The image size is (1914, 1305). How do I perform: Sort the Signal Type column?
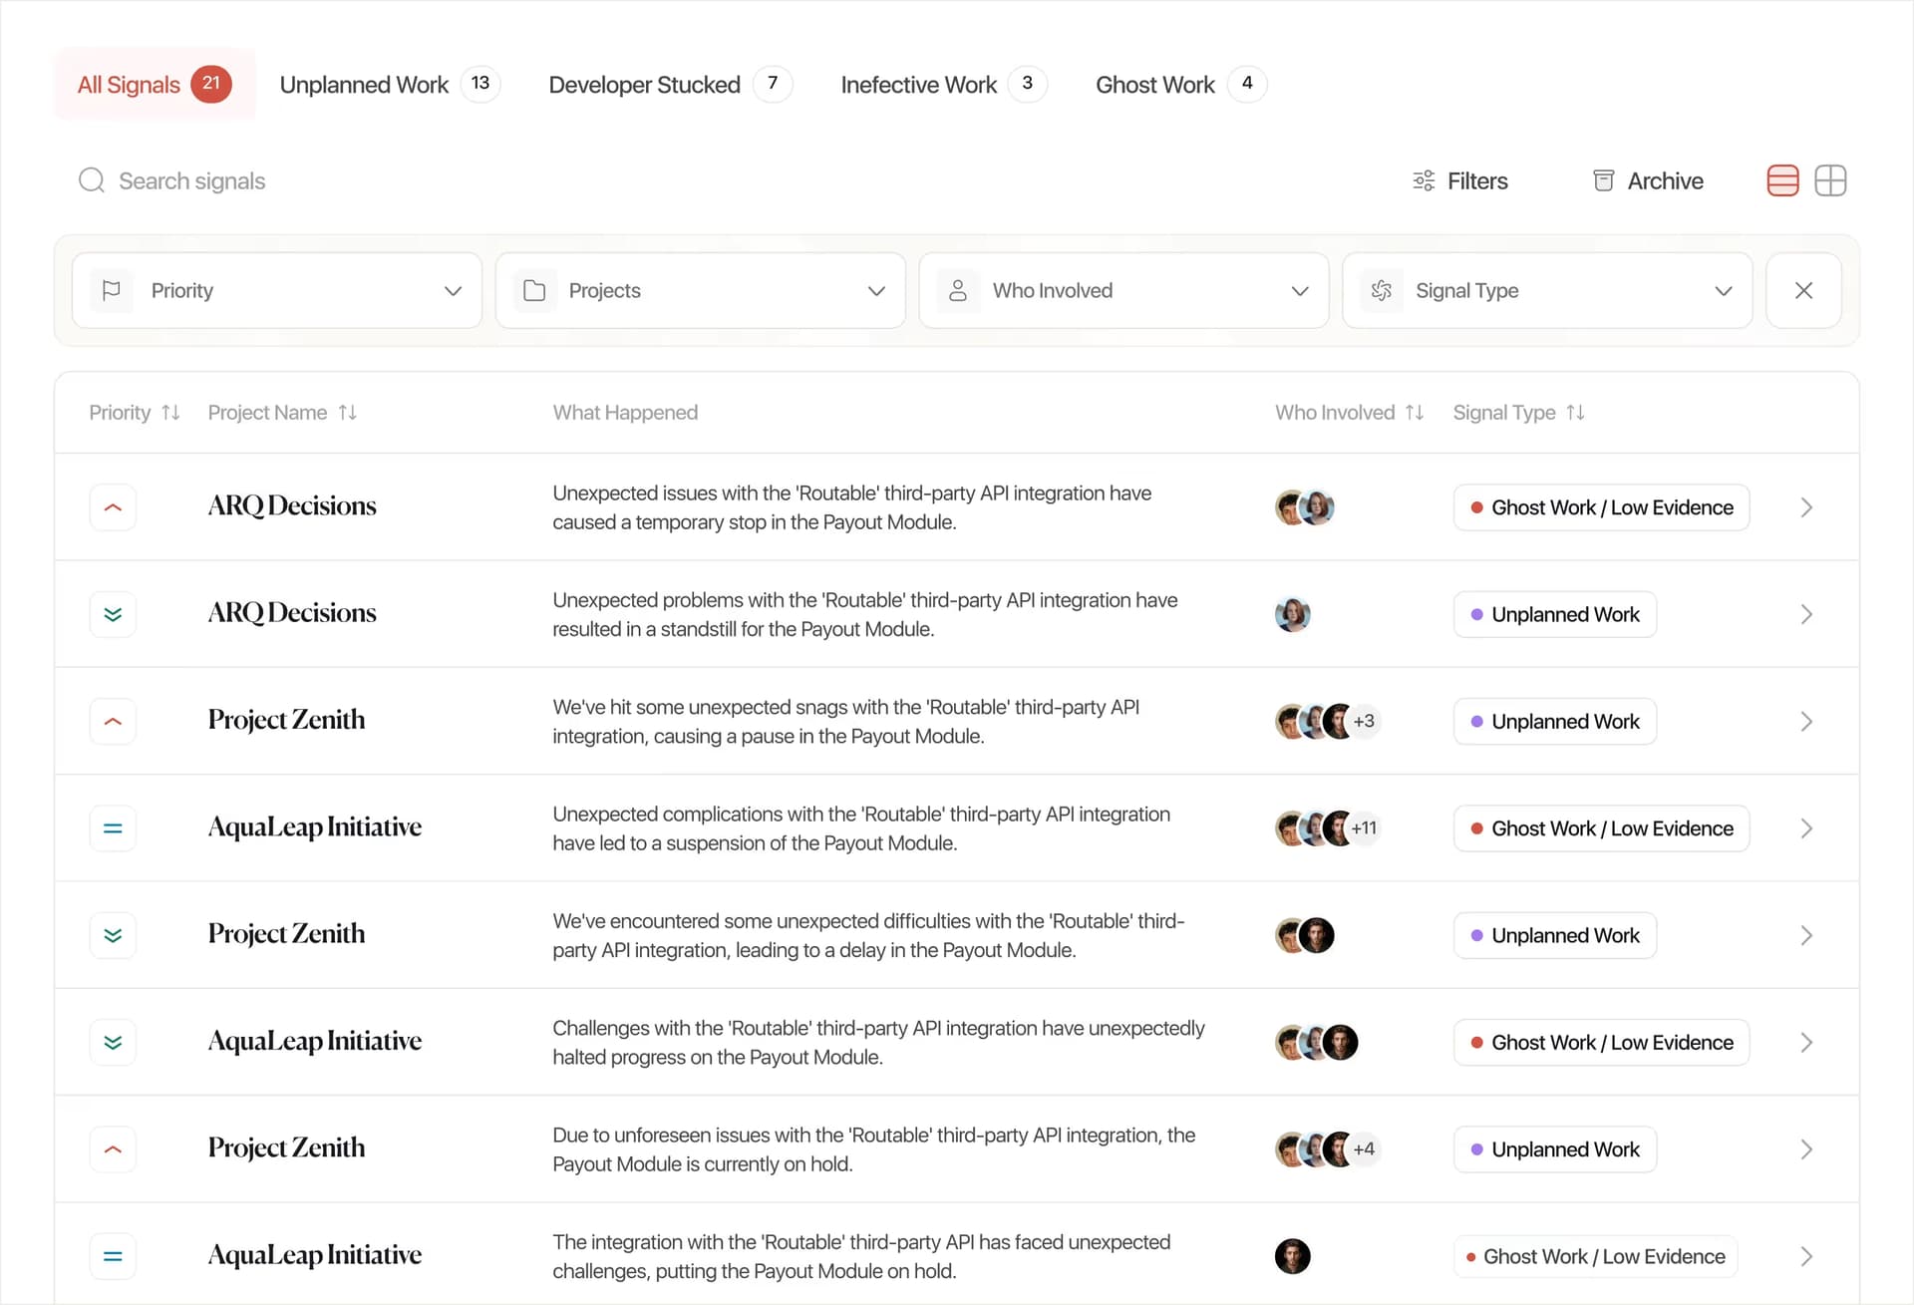tap(1575, 413)
